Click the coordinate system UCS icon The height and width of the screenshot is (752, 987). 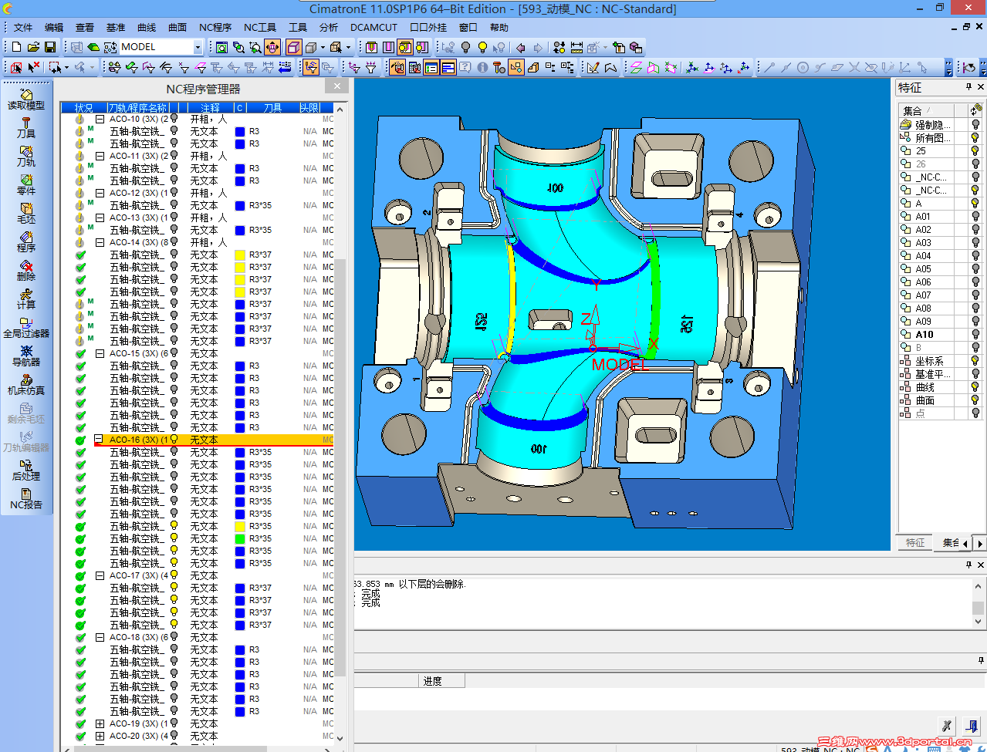(692, 68)
